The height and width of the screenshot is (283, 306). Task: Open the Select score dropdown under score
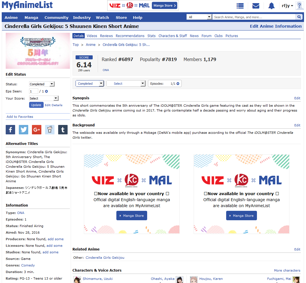pyautogui.click(x=126, y=84)
